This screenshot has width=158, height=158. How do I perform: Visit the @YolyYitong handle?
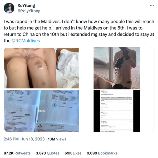pyautogui.click(x=29, y=11)
